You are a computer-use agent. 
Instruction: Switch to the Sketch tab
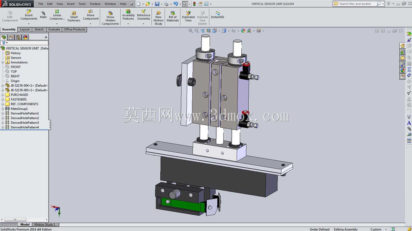(x=39, y=29)
